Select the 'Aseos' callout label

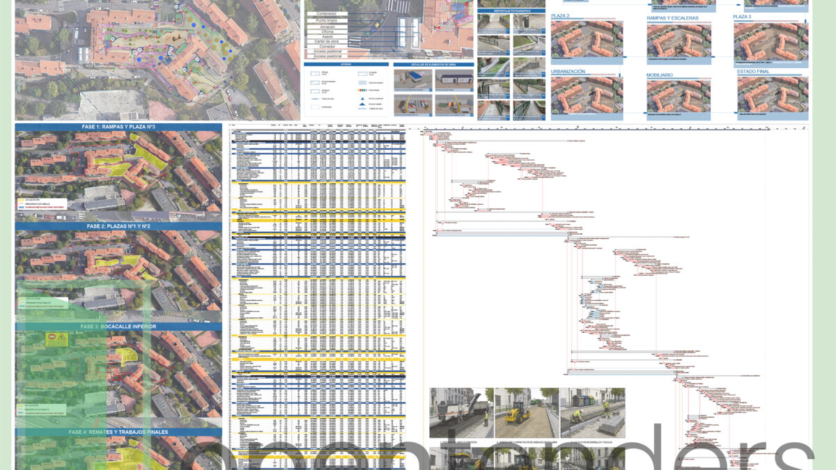327,38
